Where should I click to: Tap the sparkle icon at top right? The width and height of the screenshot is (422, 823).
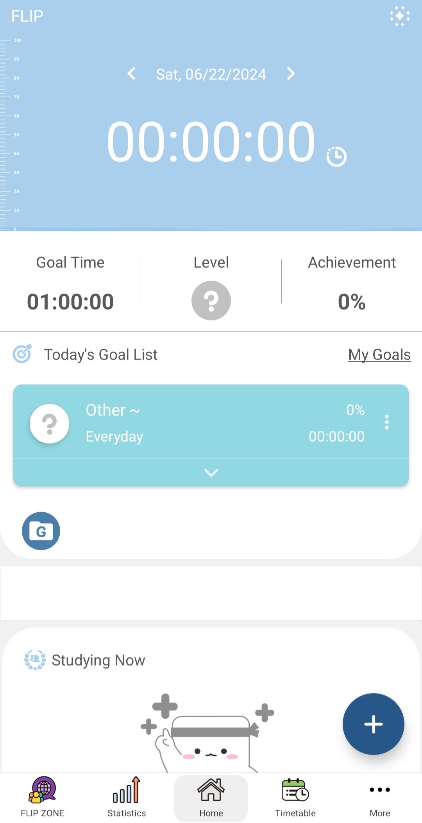399,16
